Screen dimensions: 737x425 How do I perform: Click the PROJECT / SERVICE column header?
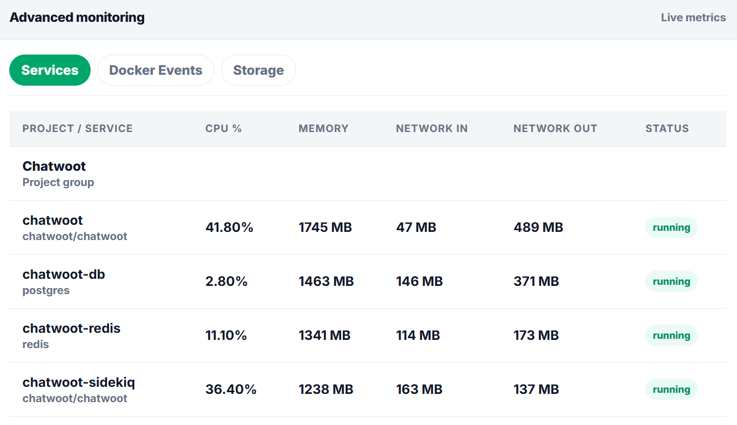coord(78,129)
